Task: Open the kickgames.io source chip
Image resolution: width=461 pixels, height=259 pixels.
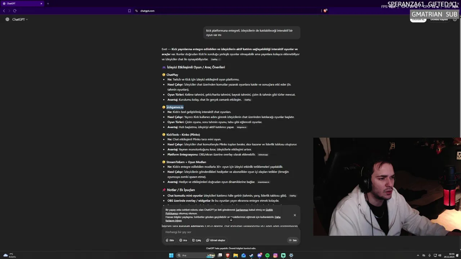Action: [242, 127]
